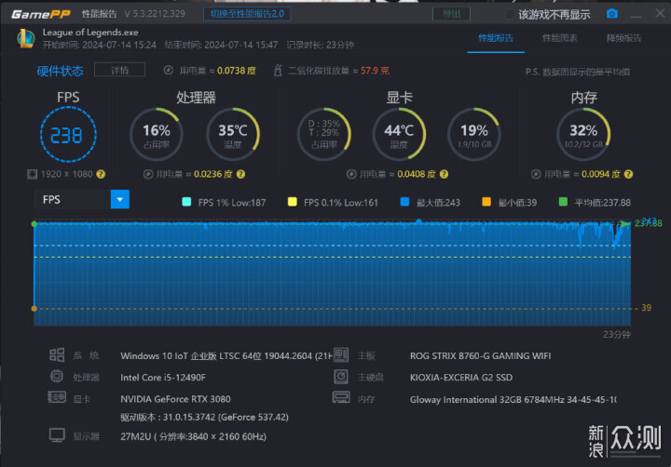Switch to 降频报告 tab
The width and height of the screenshot is (671, 467).
[x=623, y=38]
